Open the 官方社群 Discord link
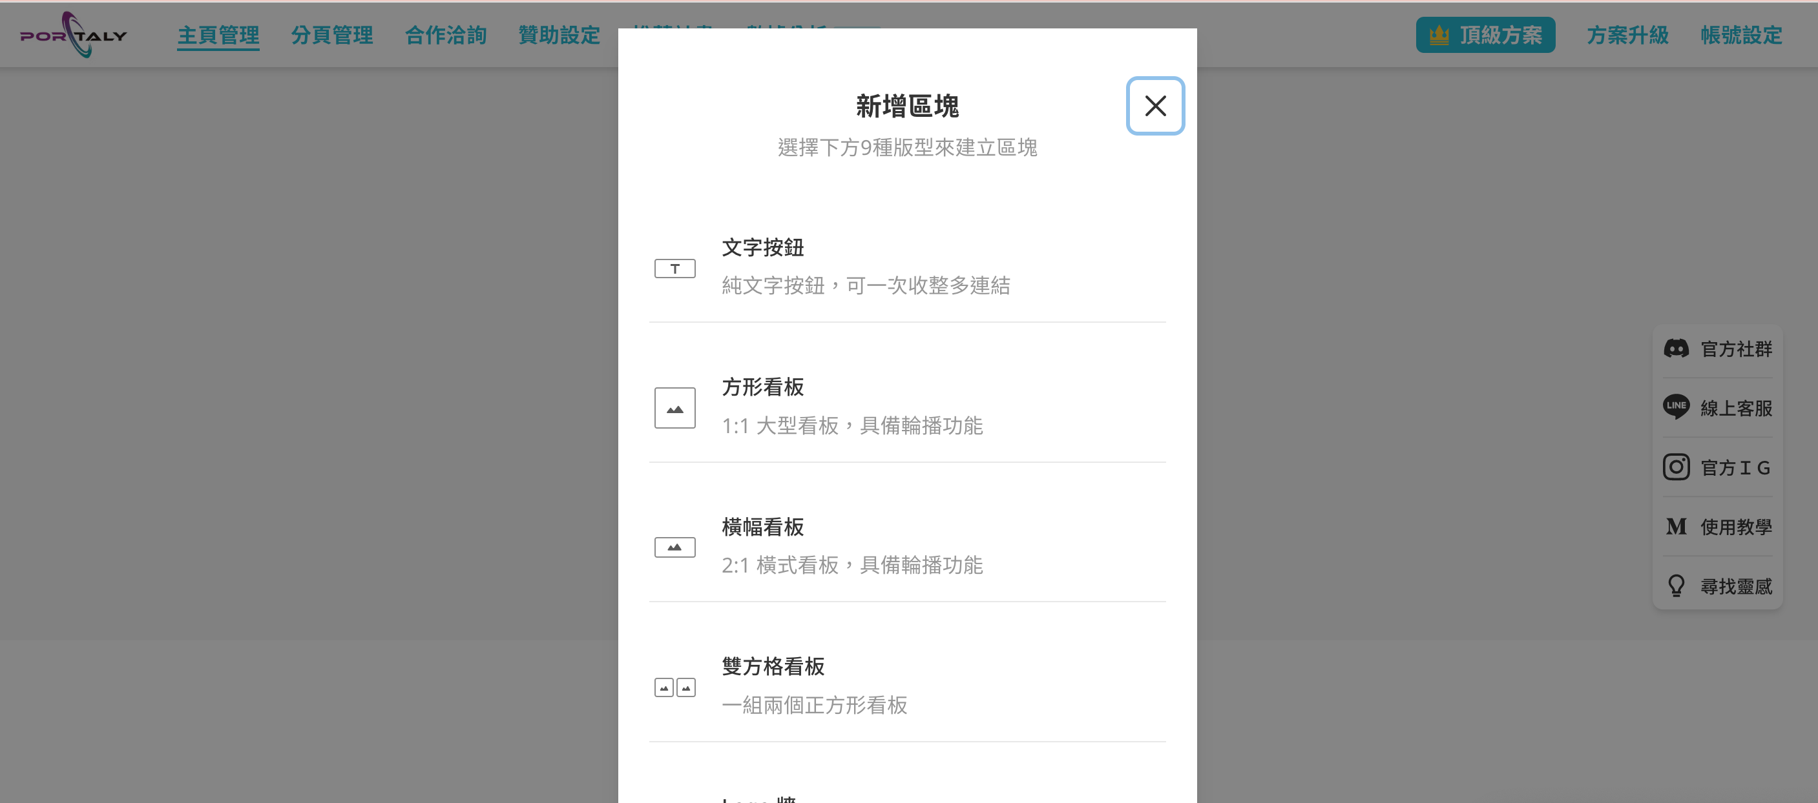The image size is (1818, 803). tap(1717, 349)
